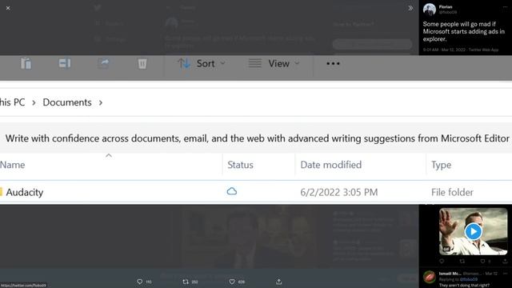Sort by the Type column header

(441, 165)
